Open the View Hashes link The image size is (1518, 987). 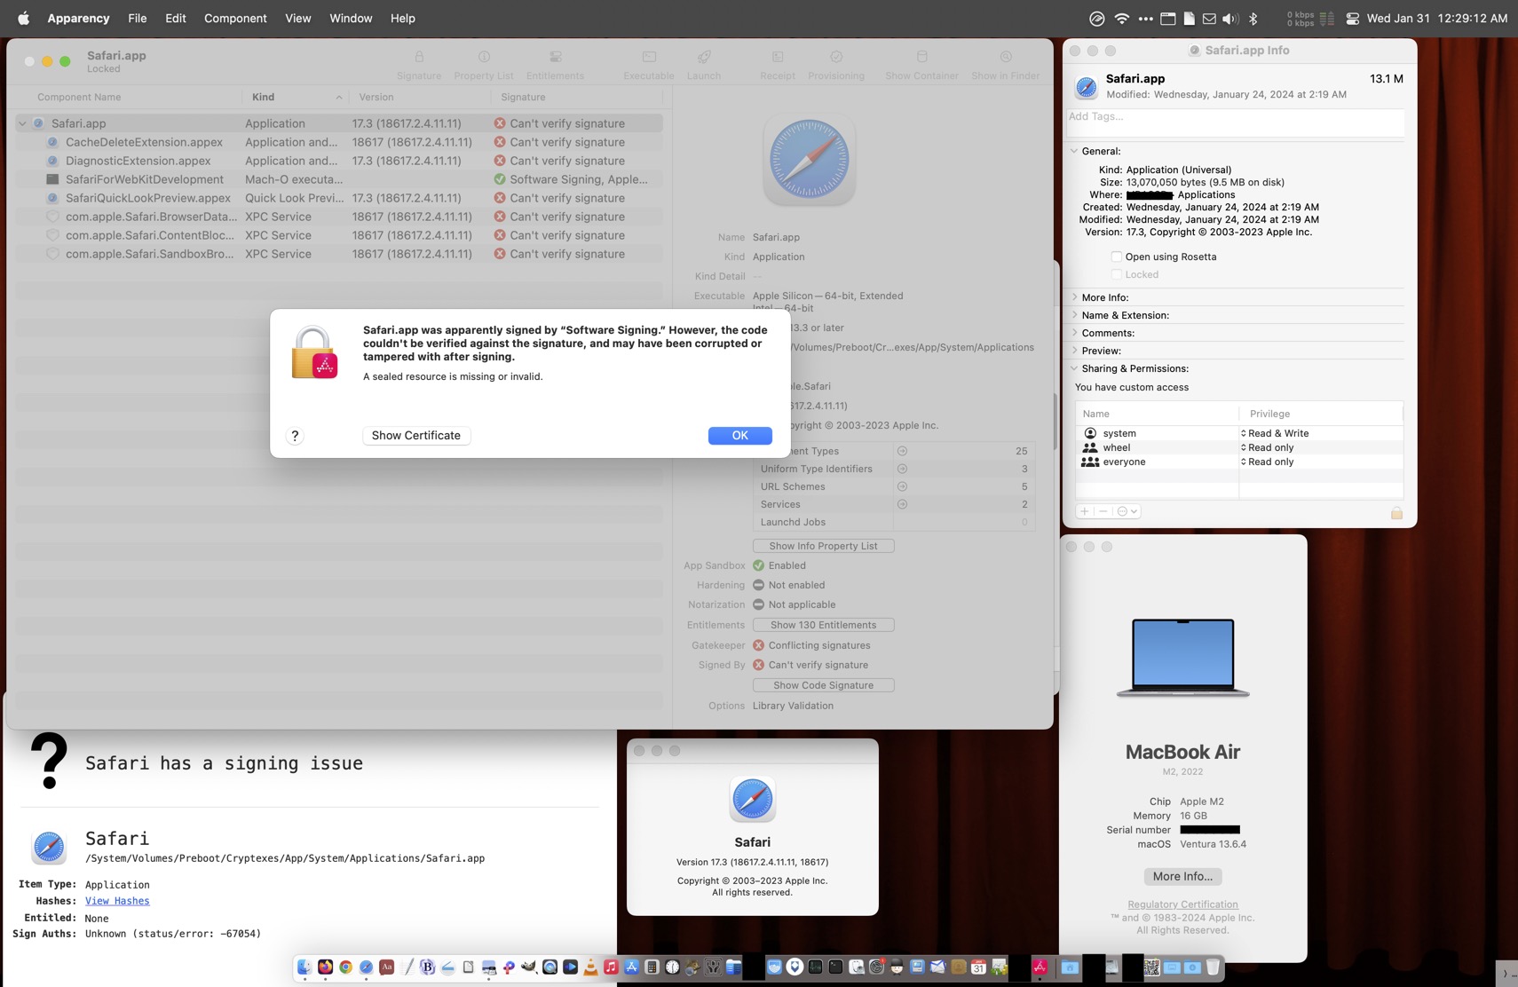[117, 901]
